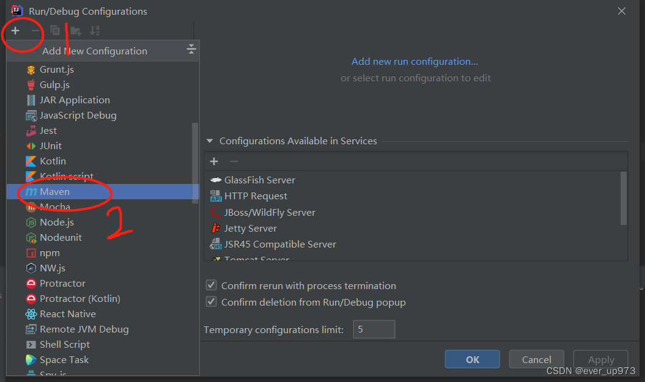Click the Add new run configuration link
645x382 pixels.
[415, 61]
